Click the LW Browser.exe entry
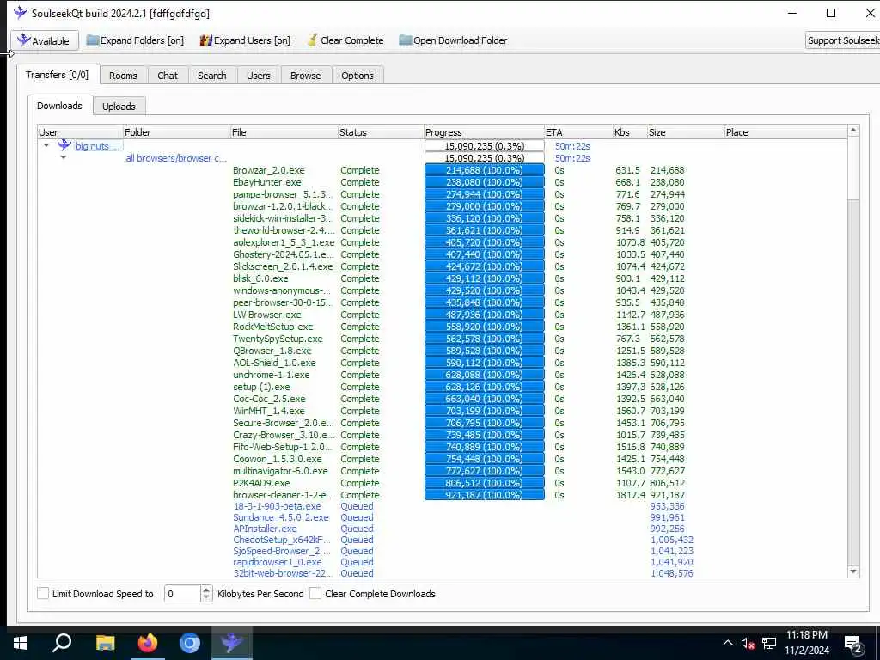Image resolution: width=880 pixels, height=660 pixels. [267, 315]
